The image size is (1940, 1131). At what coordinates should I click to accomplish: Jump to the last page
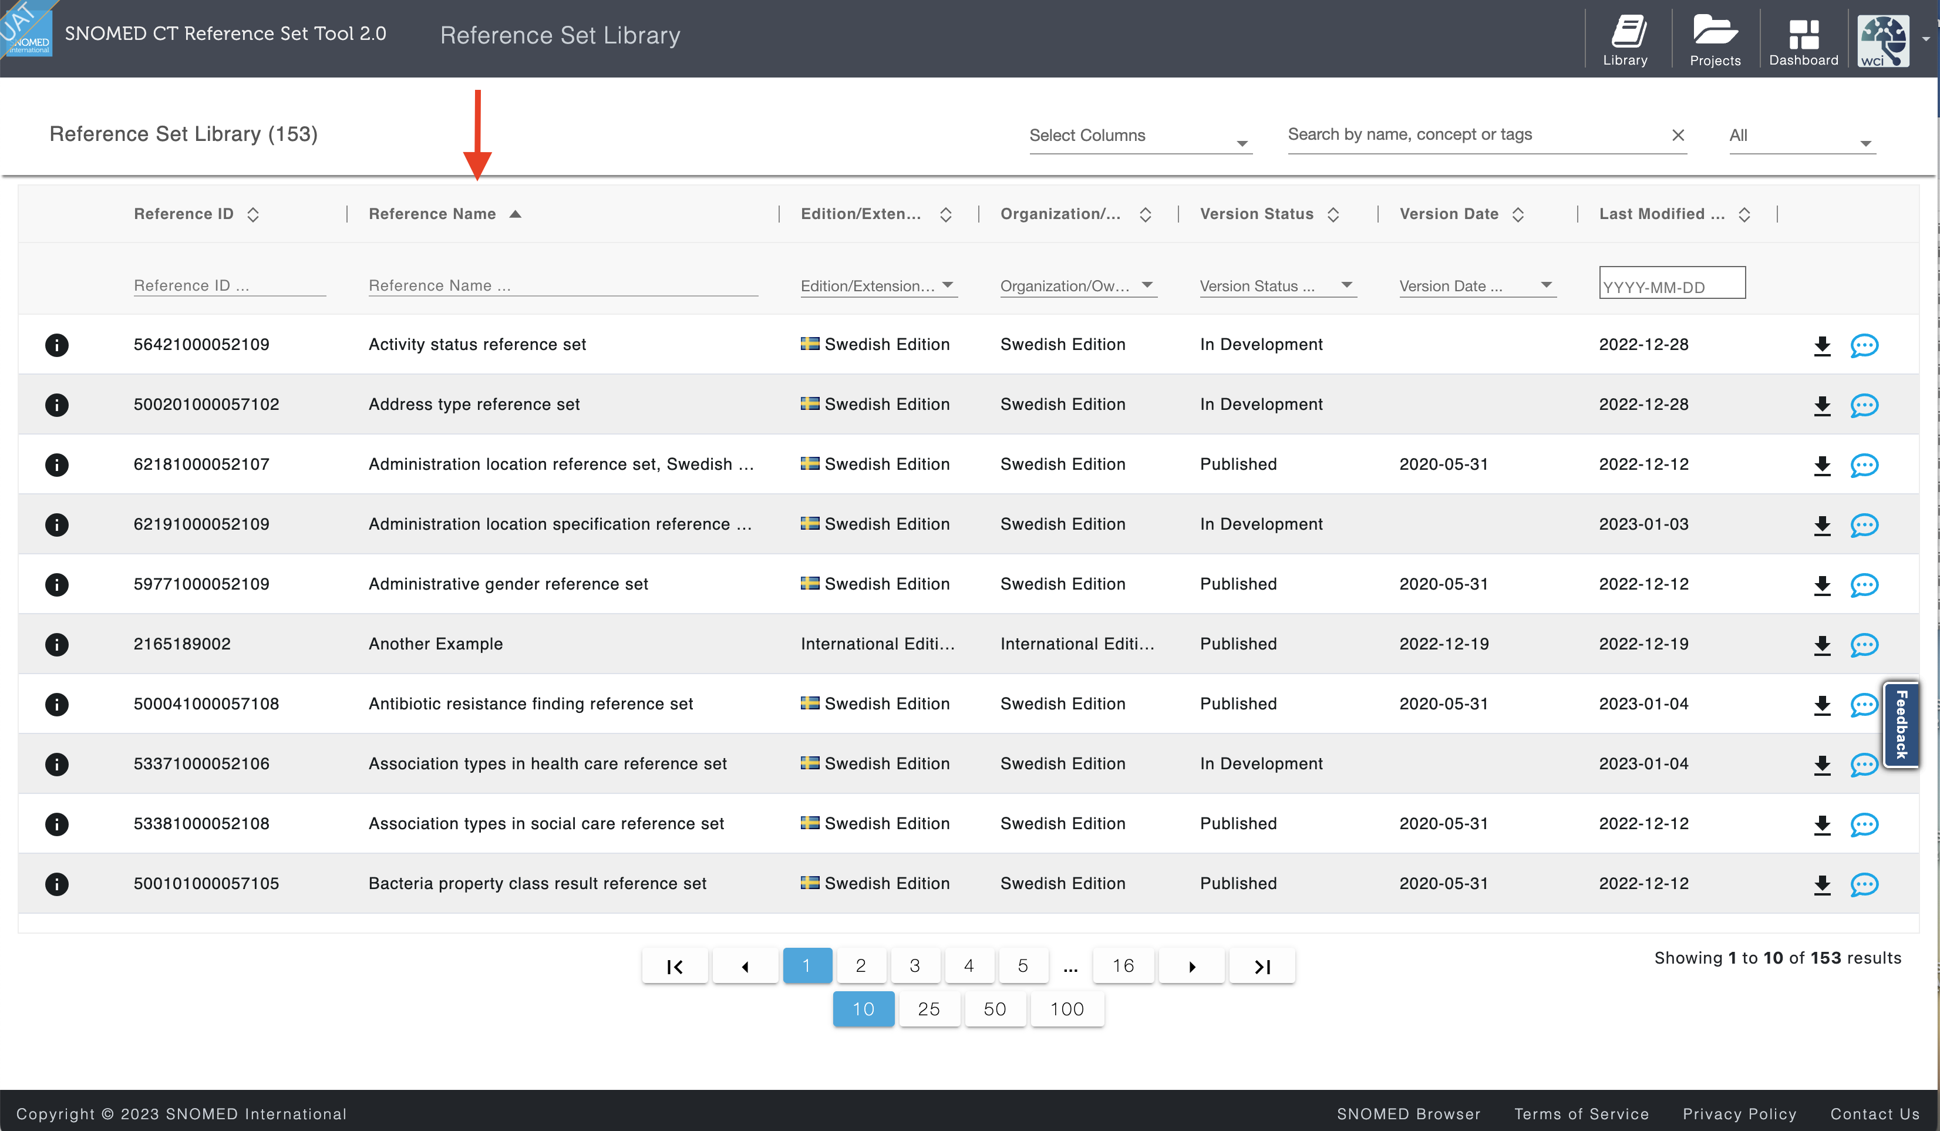tap(1262, 966)
